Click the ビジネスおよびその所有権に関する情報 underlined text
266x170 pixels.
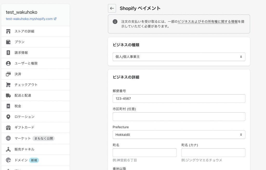point(208,22)
